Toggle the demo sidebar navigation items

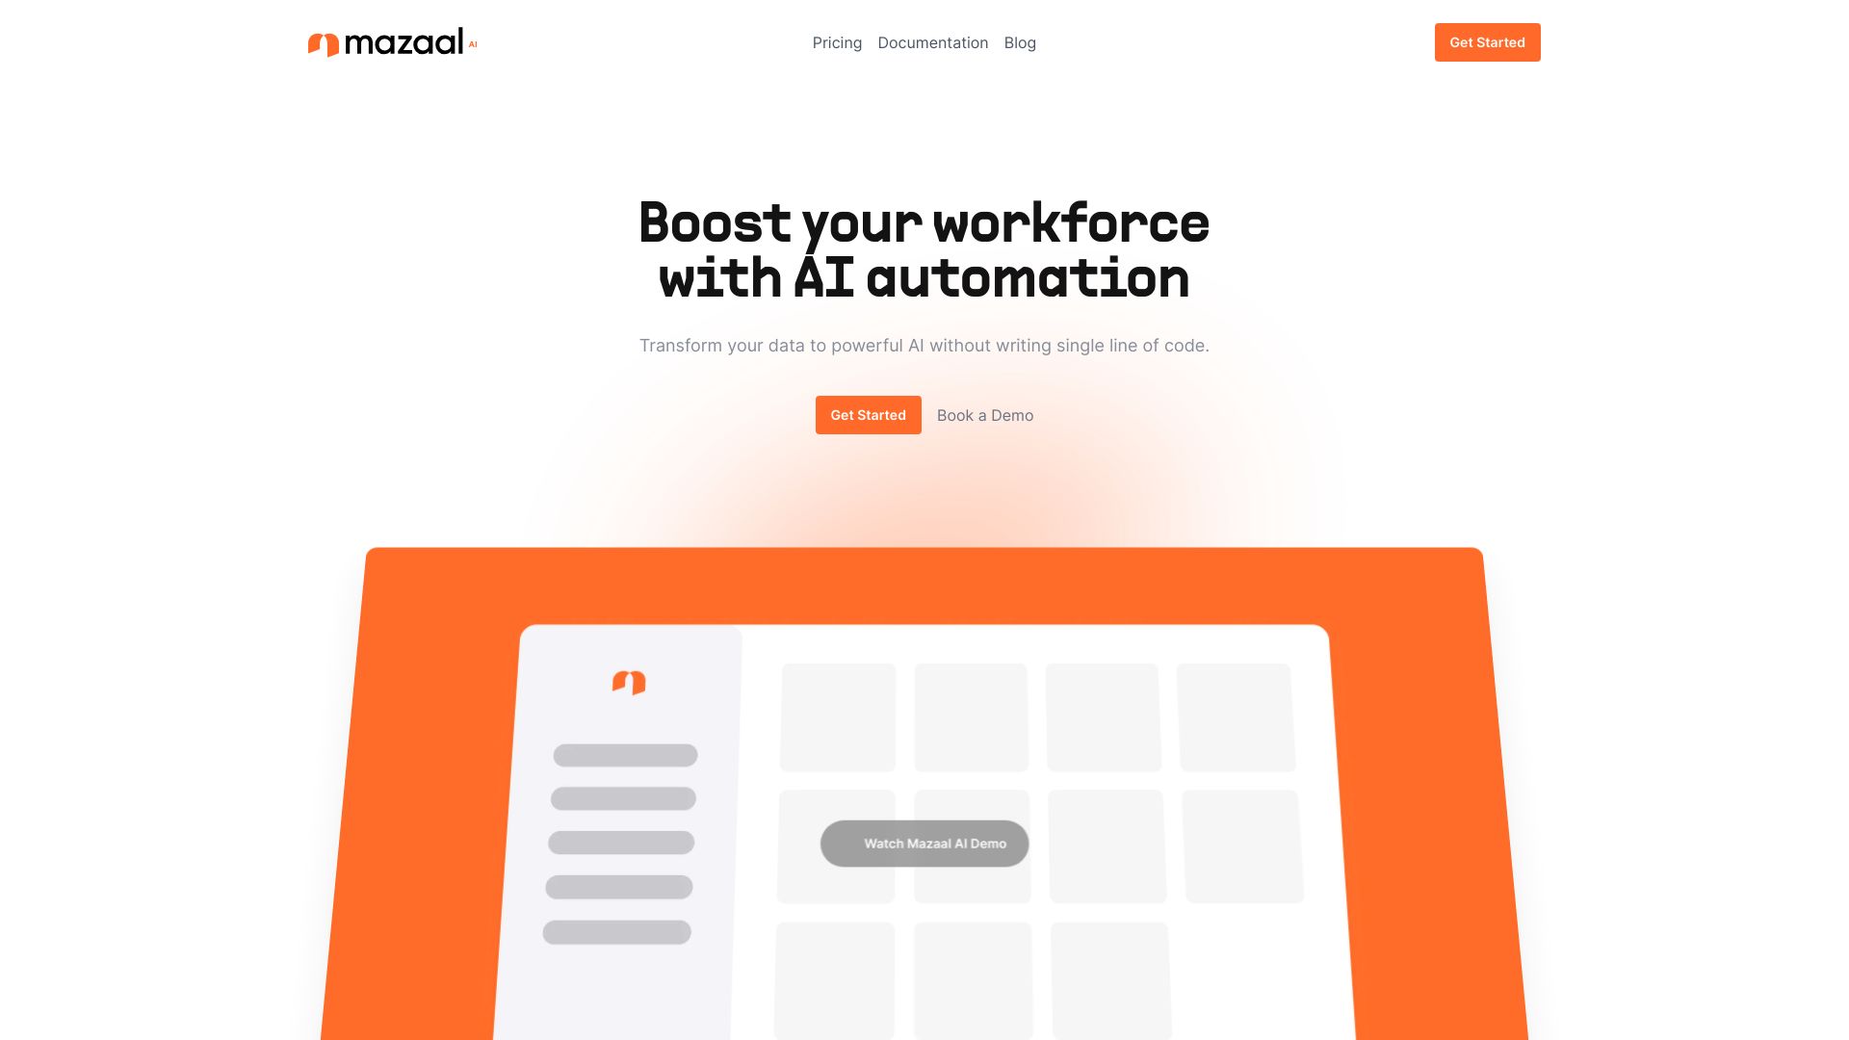point(621,845)
